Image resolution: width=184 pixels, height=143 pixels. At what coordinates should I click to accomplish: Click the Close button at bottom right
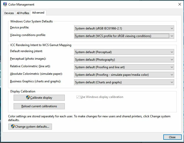pyautogui.click(x=172, y=137)
